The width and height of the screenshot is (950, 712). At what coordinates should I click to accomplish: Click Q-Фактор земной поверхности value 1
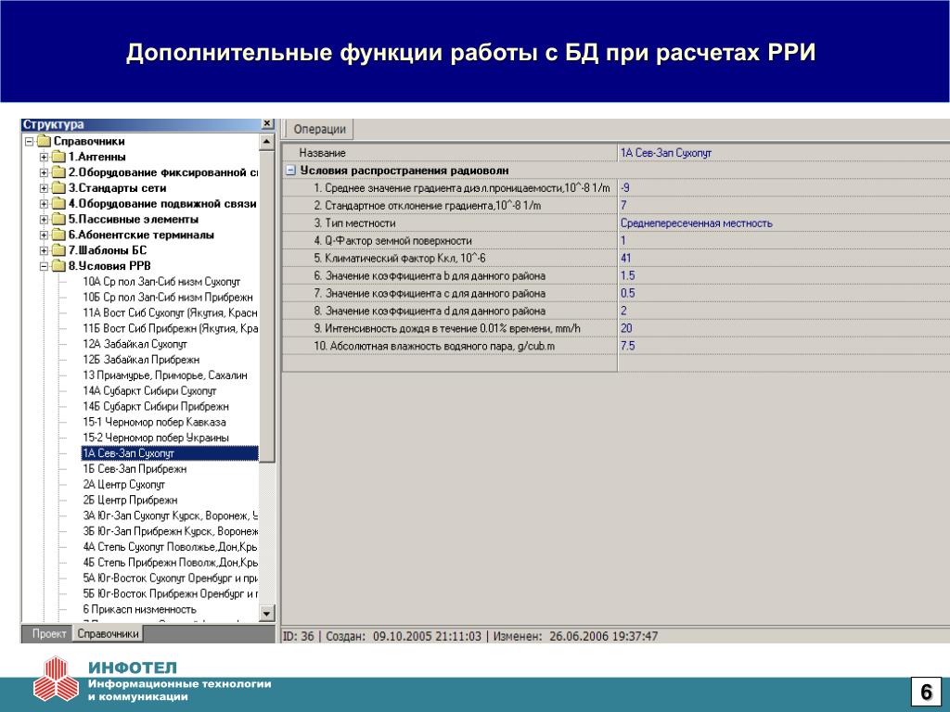784,241
